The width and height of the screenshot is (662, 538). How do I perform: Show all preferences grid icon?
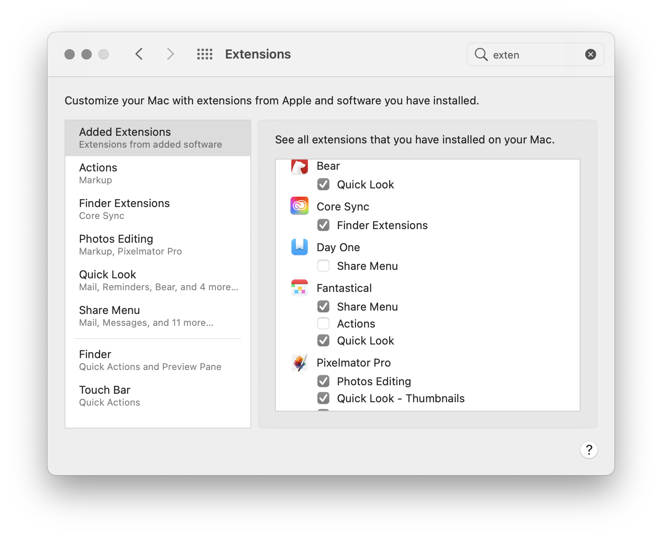[x=205, y=54]
